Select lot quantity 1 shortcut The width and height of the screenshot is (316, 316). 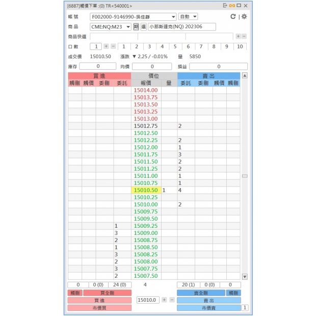[x=124, y=46]
